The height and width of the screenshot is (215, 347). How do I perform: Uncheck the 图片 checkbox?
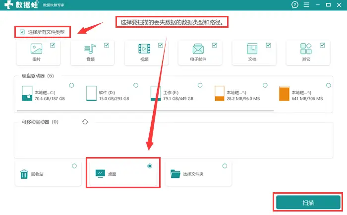[x=53, y=45]
